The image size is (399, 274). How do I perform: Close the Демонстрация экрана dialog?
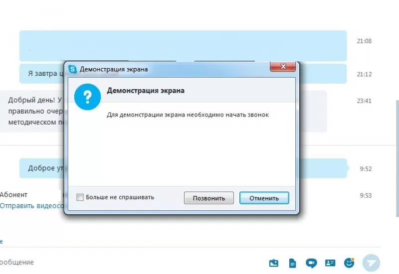[283, 67]
